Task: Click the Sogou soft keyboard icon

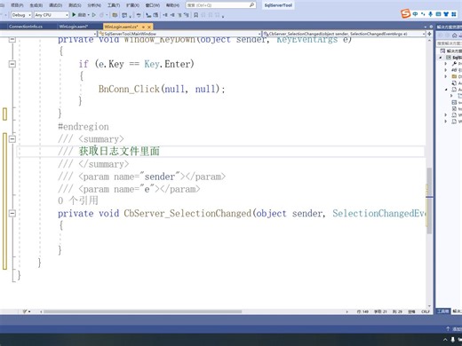Action: coord(438,14)
